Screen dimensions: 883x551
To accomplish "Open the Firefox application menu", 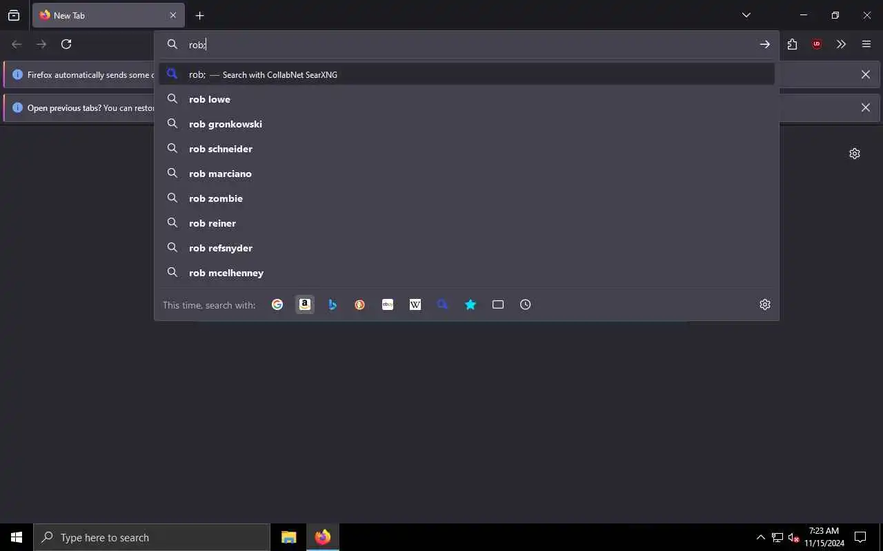I will pos(866,44).
